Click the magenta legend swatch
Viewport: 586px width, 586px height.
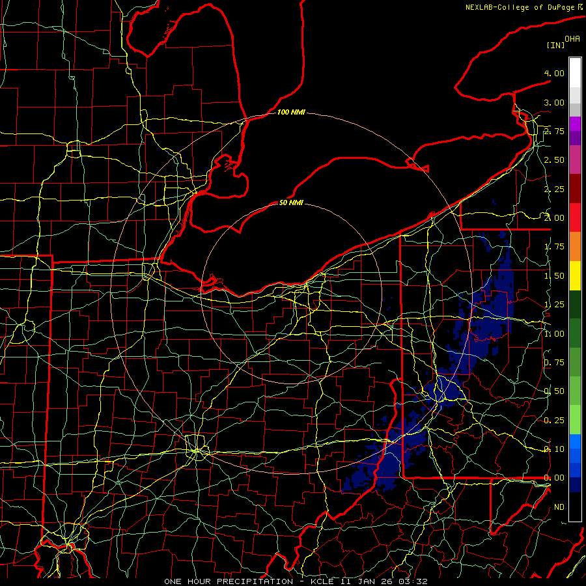coord(575,124)
